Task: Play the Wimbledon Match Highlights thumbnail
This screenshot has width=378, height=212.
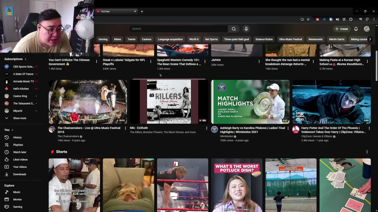Action: tap(250, 102)
